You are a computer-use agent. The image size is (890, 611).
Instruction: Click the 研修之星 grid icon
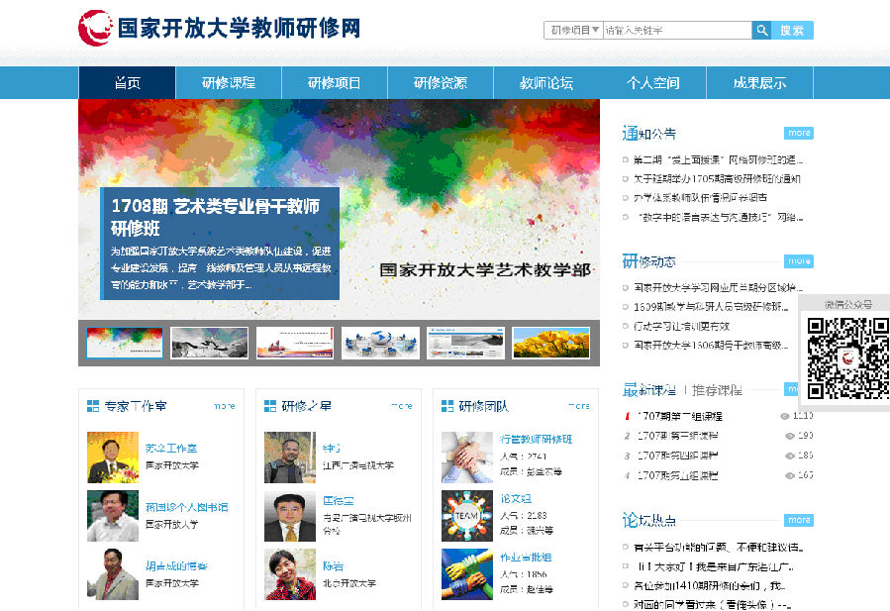coord(270,406)
